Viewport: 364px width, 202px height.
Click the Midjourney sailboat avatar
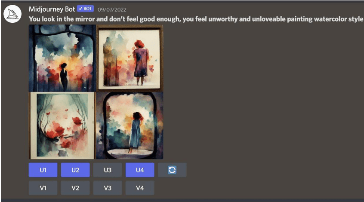click(12, 14)
